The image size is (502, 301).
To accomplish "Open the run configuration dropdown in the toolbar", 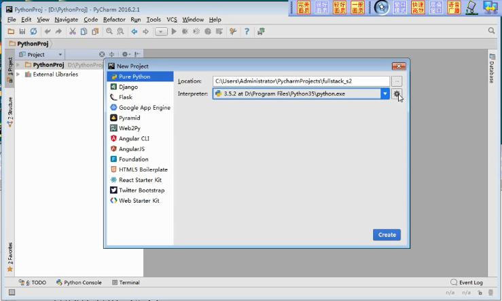I will coord(161,32).
